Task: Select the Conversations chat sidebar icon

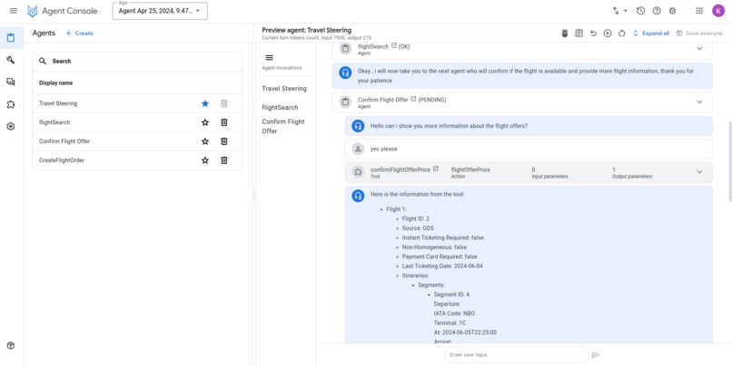Action: pyautogui.click(x=11, y=82)
